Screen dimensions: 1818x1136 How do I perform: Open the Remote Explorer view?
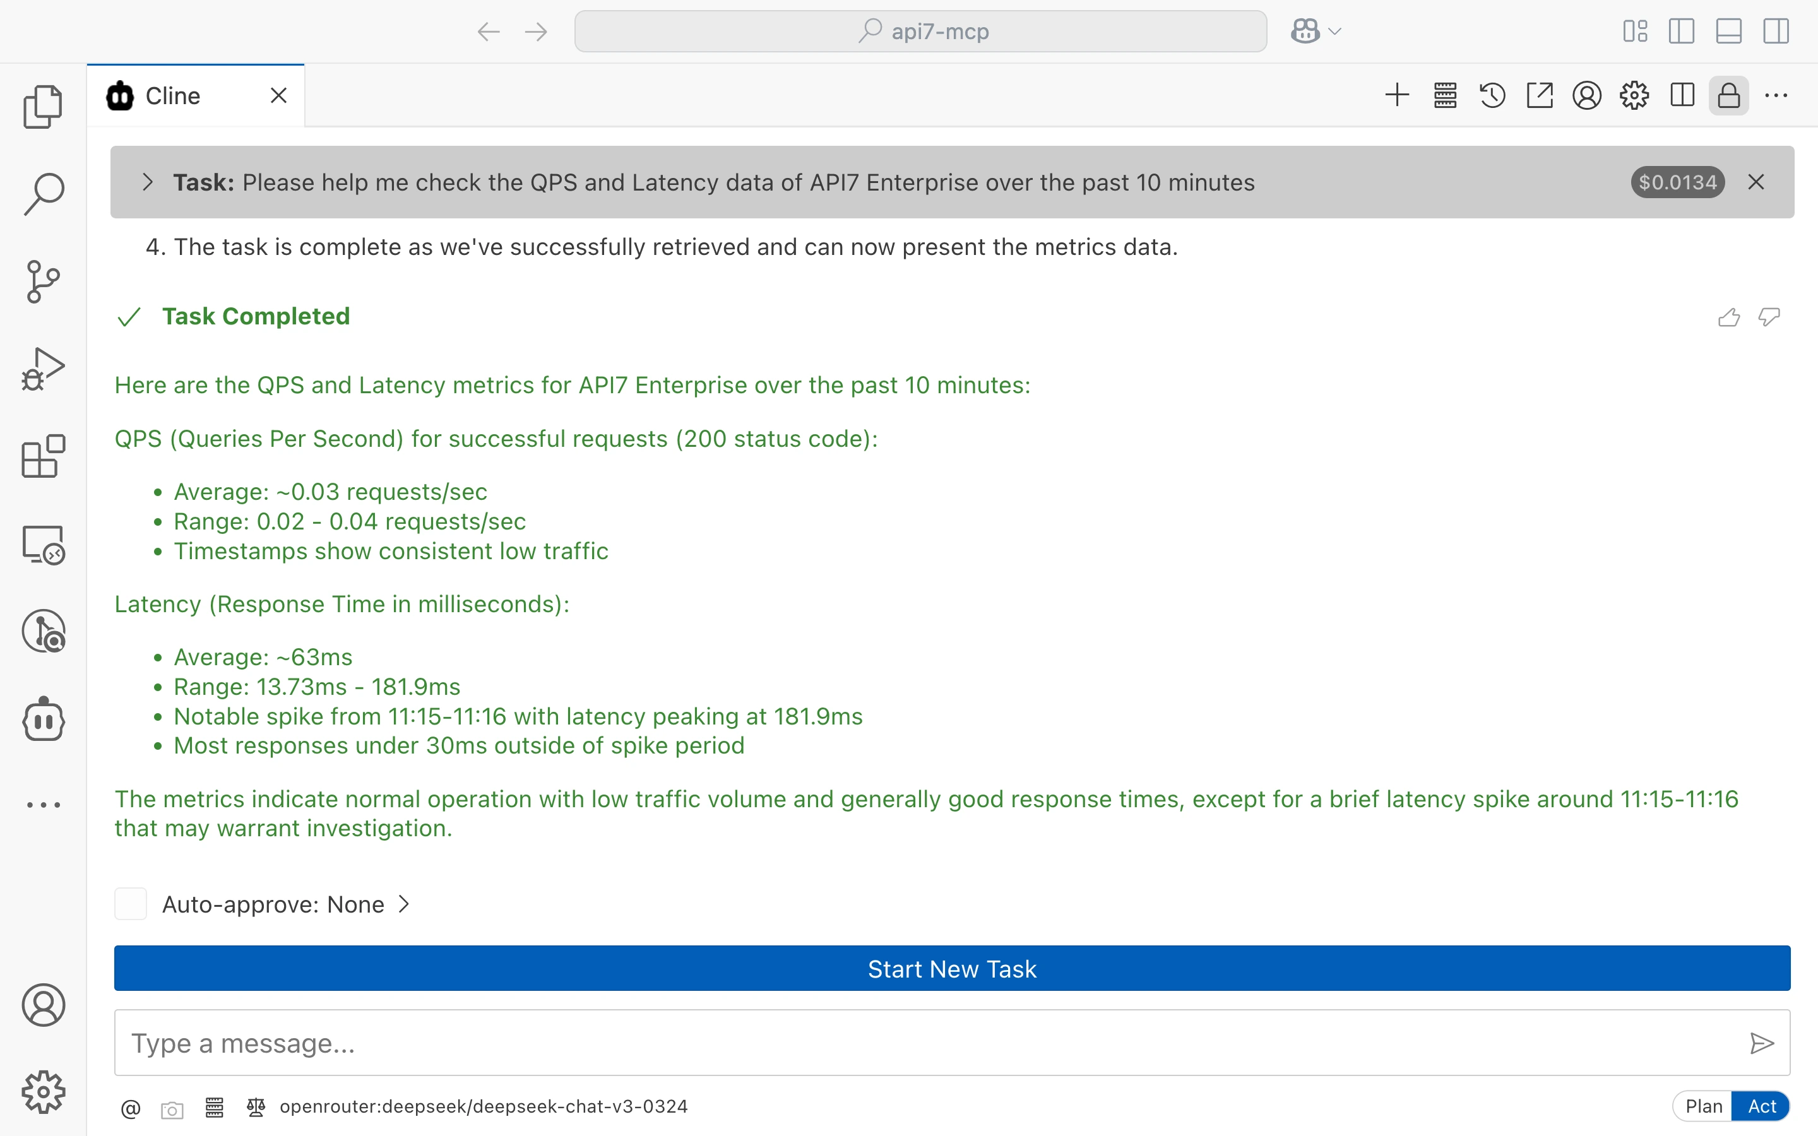pos(43,544)
